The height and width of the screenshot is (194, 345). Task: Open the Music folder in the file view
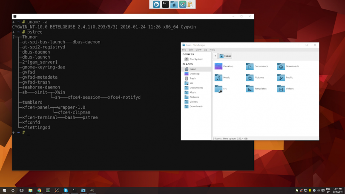click(x=218, y=77)
